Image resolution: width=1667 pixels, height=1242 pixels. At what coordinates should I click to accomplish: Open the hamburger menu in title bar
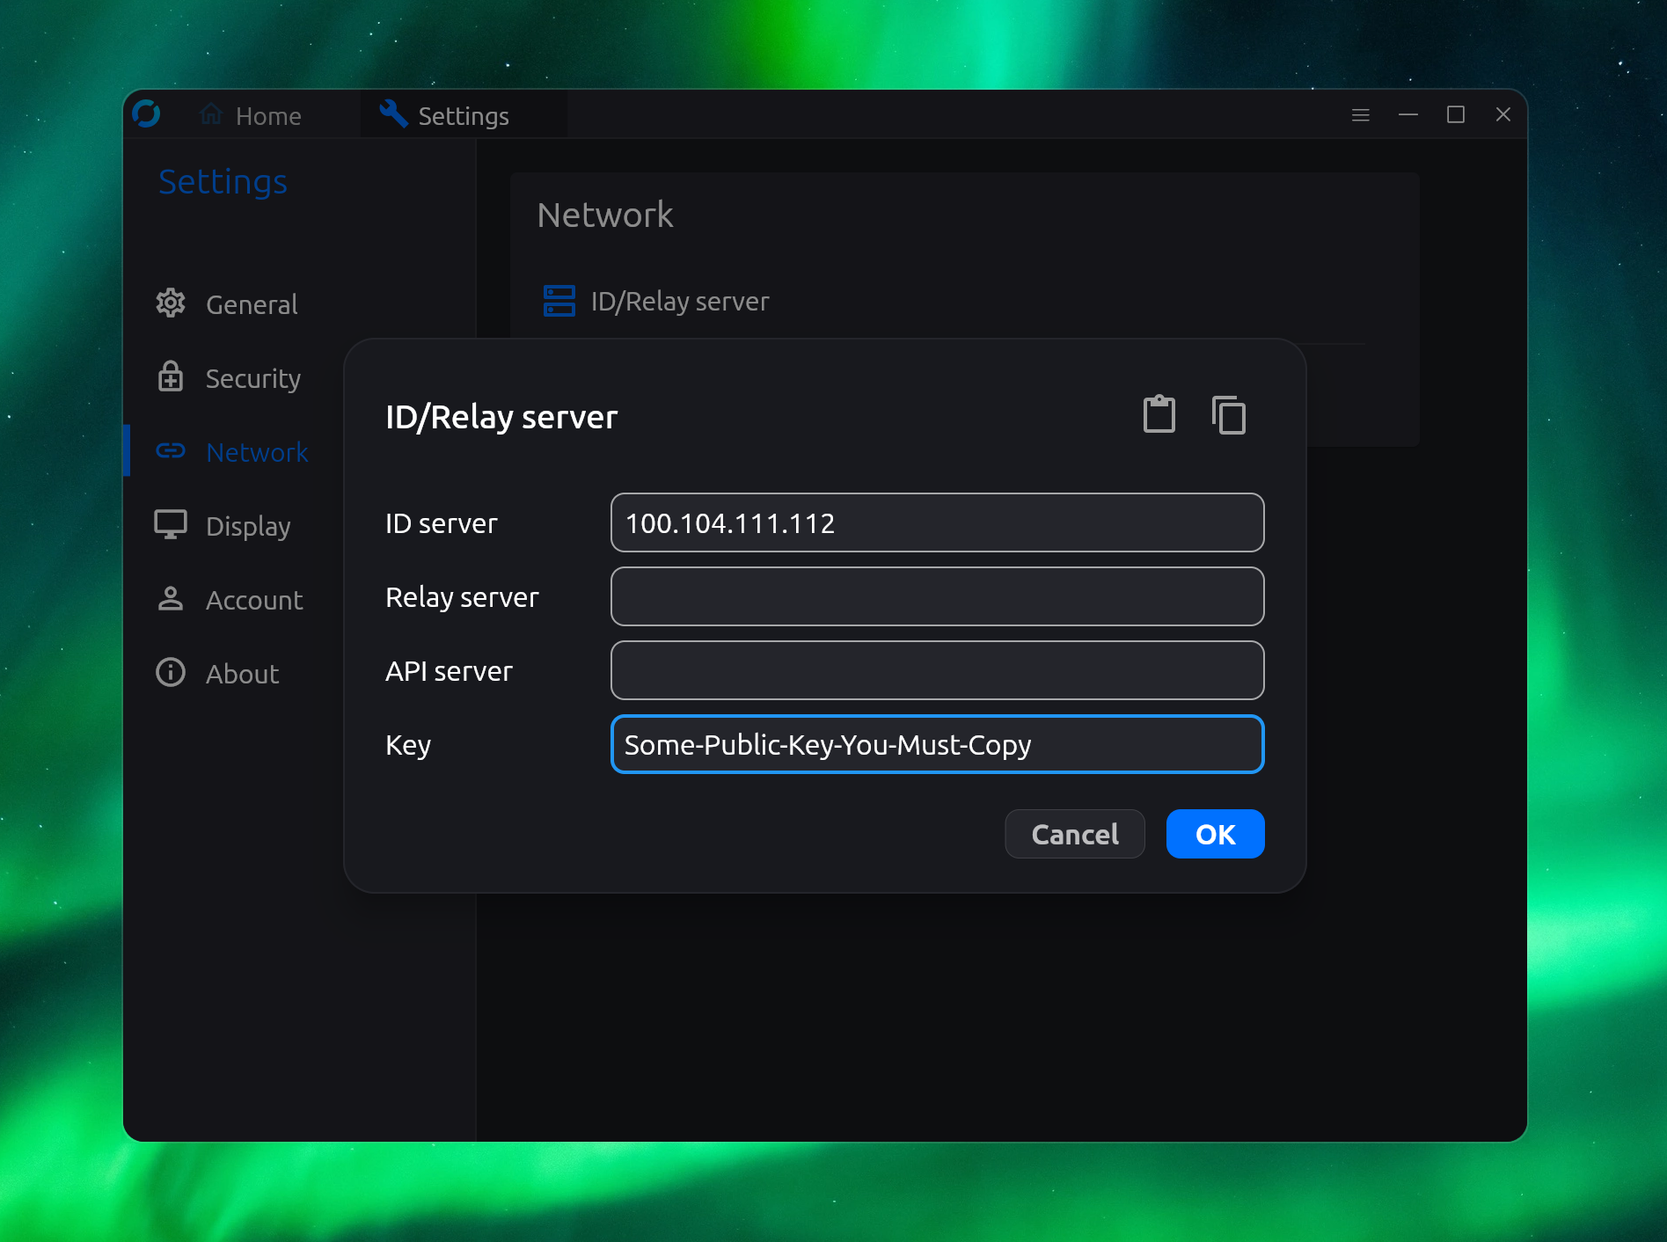(x=1360, y=115)
